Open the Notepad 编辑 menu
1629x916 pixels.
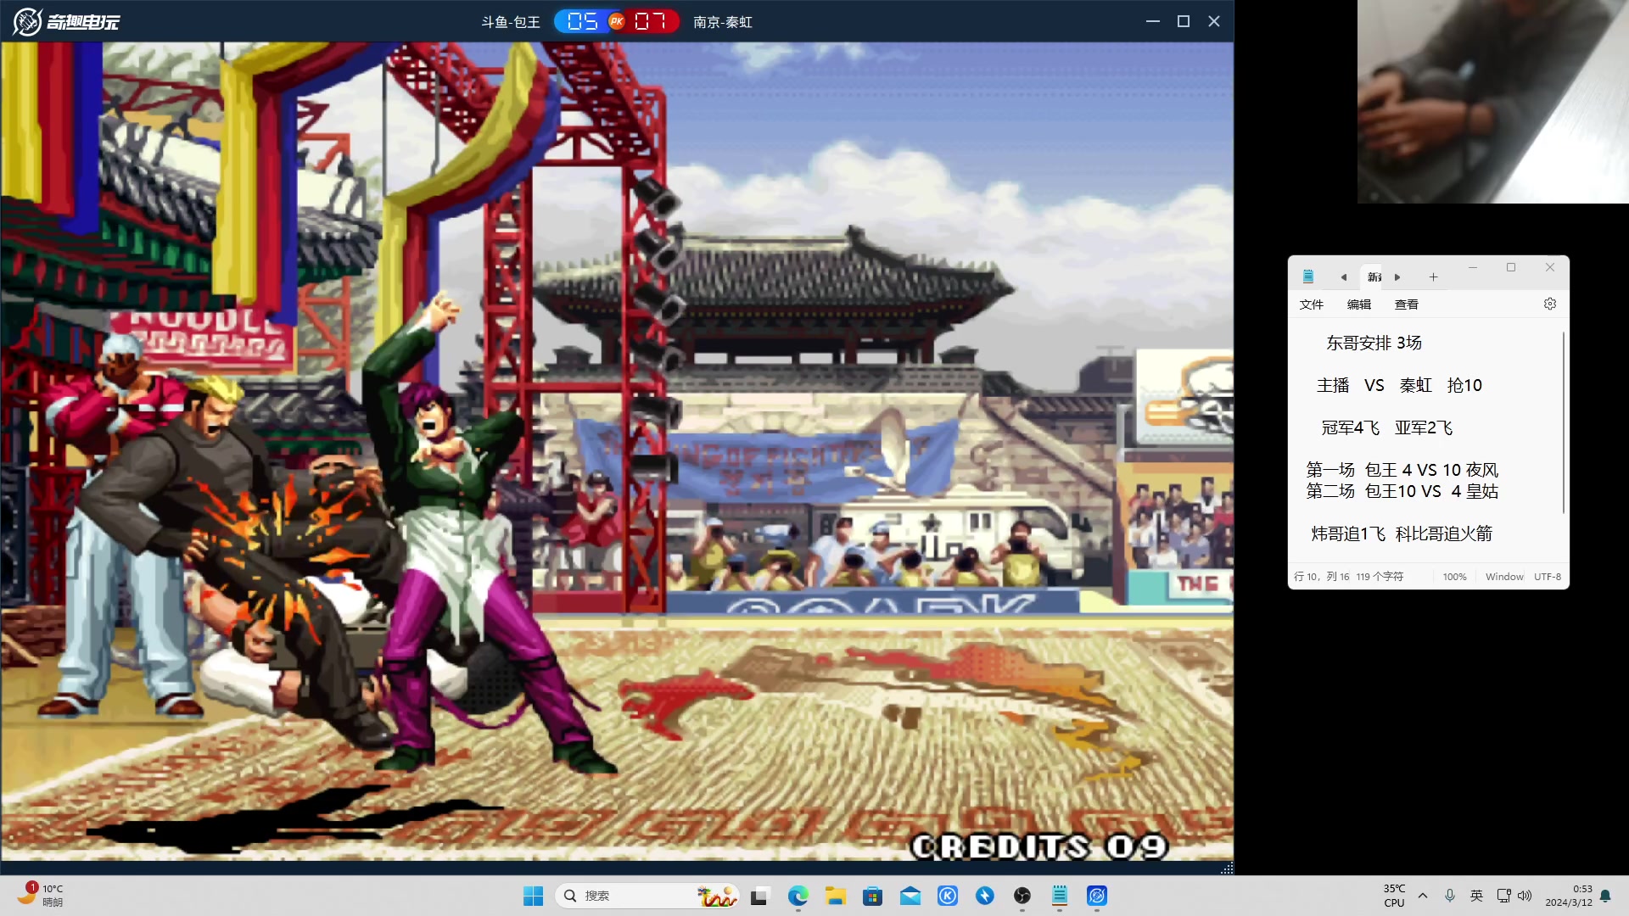point(1359,304)
